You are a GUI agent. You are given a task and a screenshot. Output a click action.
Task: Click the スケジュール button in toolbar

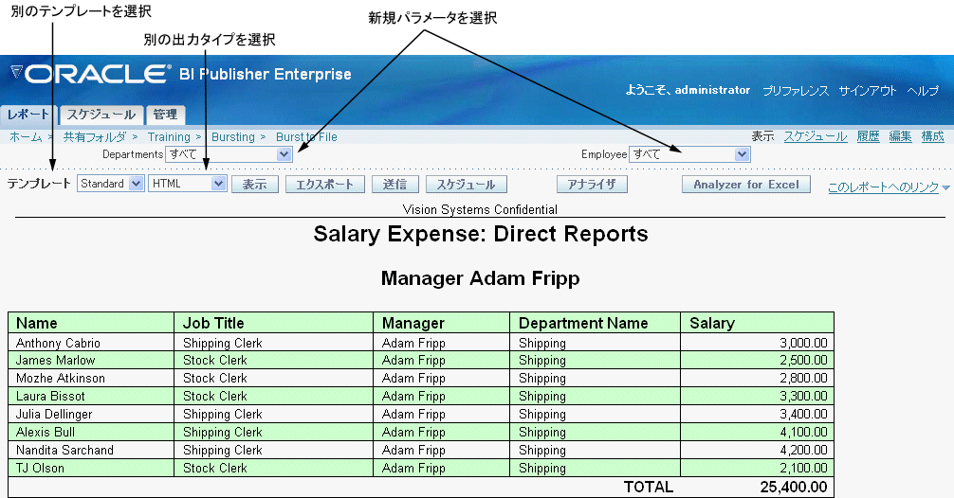[x=466, y=184]
